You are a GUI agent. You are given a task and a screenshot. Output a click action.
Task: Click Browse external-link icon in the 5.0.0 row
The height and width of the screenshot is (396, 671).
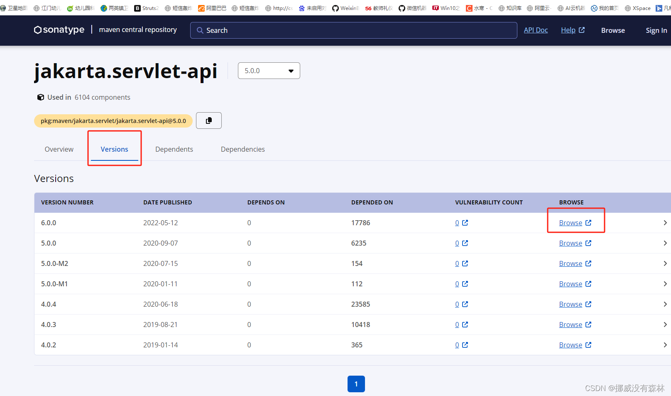pos(588,243)
